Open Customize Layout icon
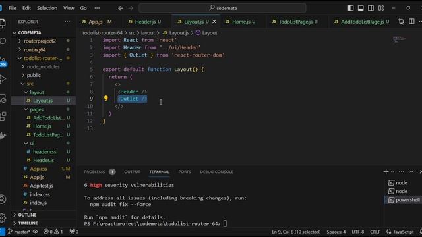 [381, 8]
